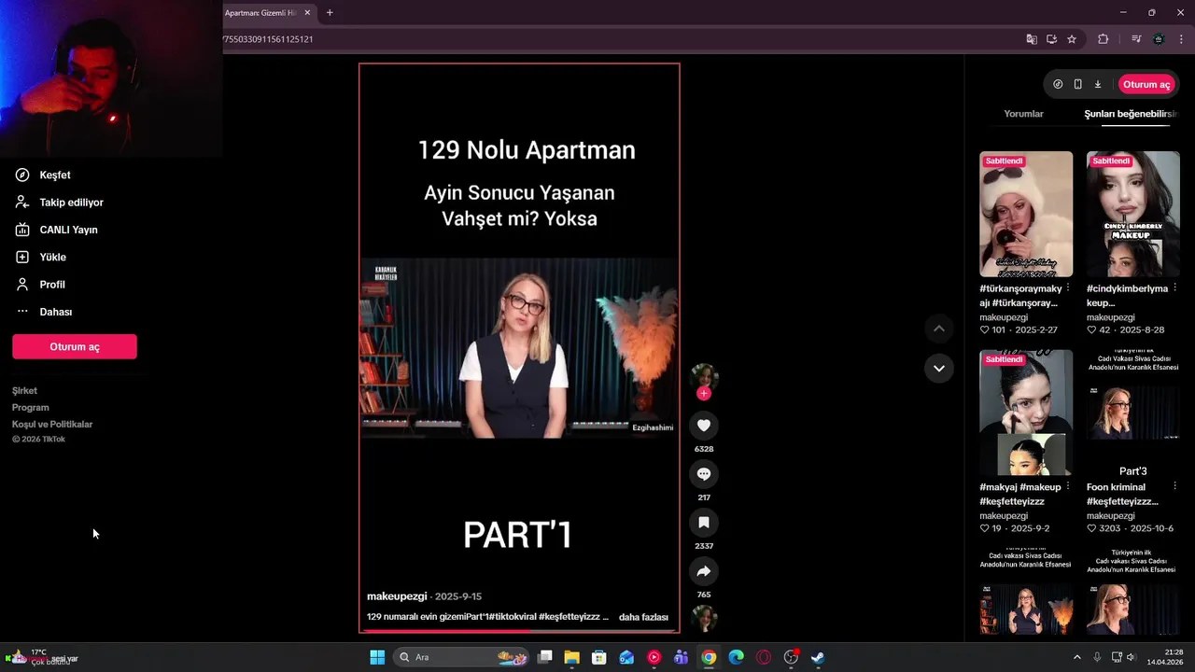
Task: Open Takip ediliyor following feed
Action: pyautogui.click(x=59, y=203)
